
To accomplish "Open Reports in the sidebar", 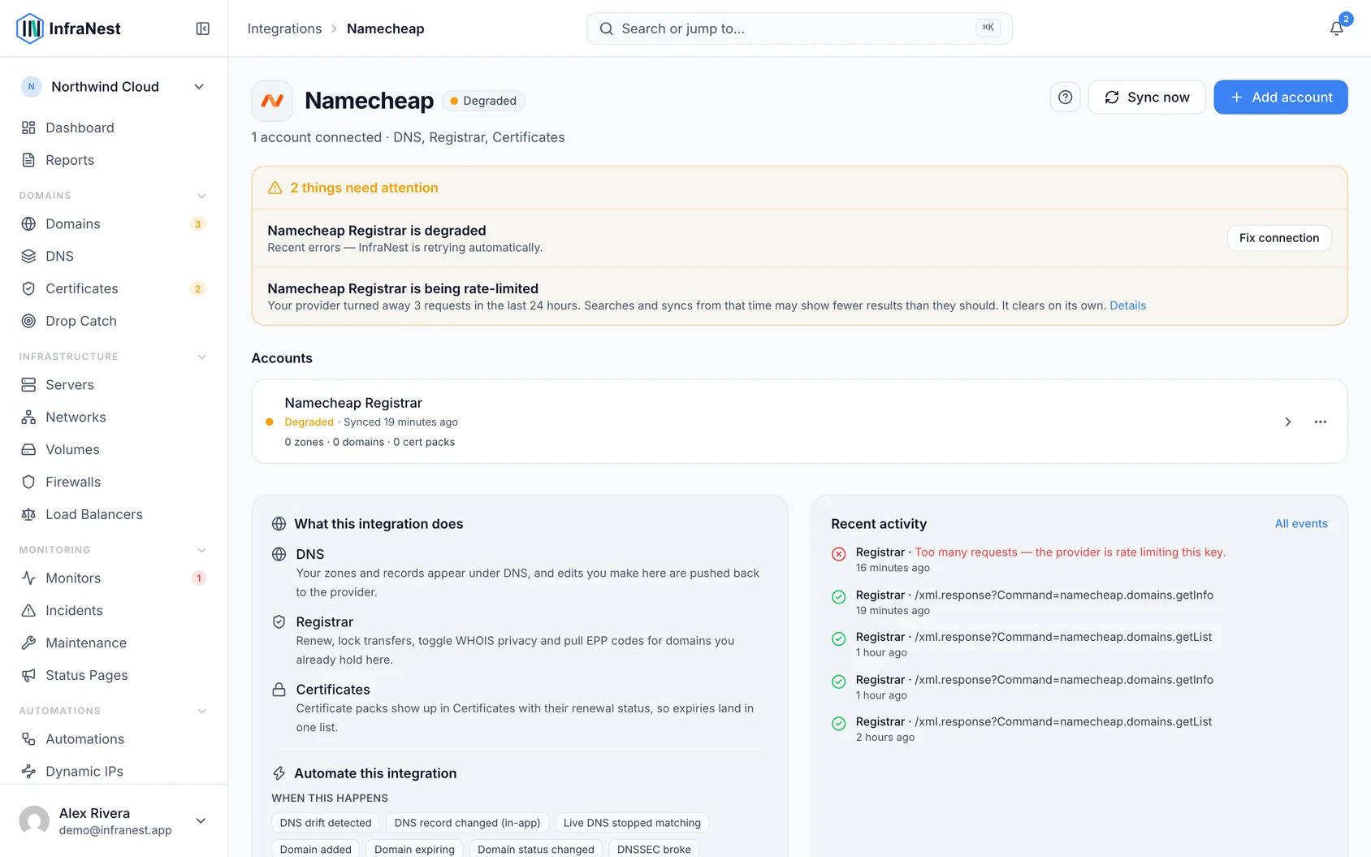I will (x=114, y=160).
